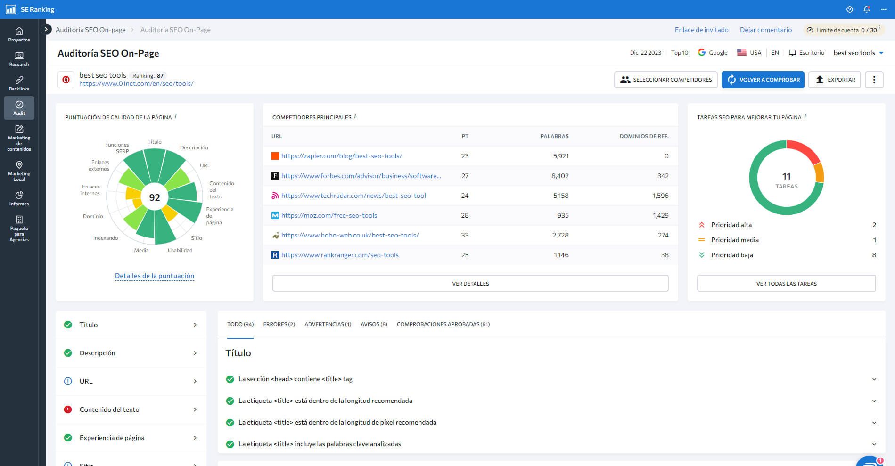The height and width of the screenshot is (466, 895).
Task: Open Informes in the sidebar
Action: [19, 198]
